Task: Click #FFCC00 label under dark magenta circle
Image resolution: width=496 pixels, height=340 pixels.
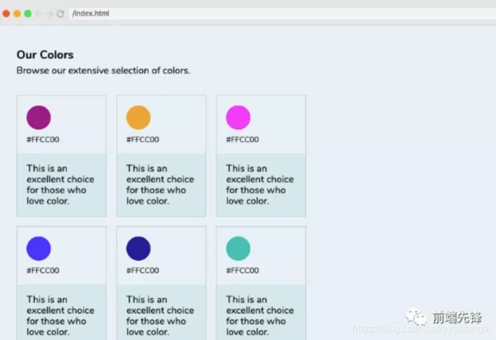Action: pos(43,140)
